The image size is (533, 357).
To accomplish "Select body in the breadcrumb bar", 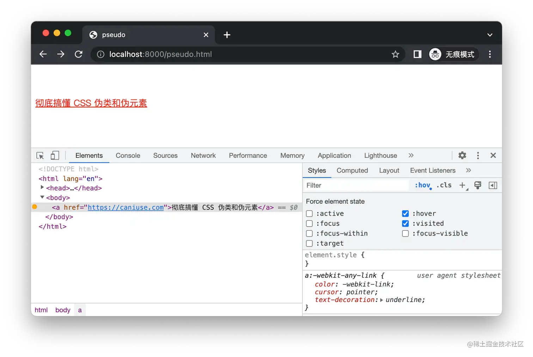I will (63, 310).
